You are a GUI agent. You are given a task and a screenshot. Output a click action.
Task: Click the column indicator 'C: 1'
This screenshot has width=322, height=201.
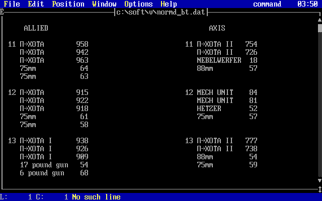click(x=52, y=197)
